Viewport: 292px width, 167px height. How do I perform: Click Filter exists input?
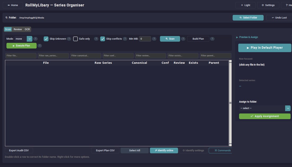point(183,56)
